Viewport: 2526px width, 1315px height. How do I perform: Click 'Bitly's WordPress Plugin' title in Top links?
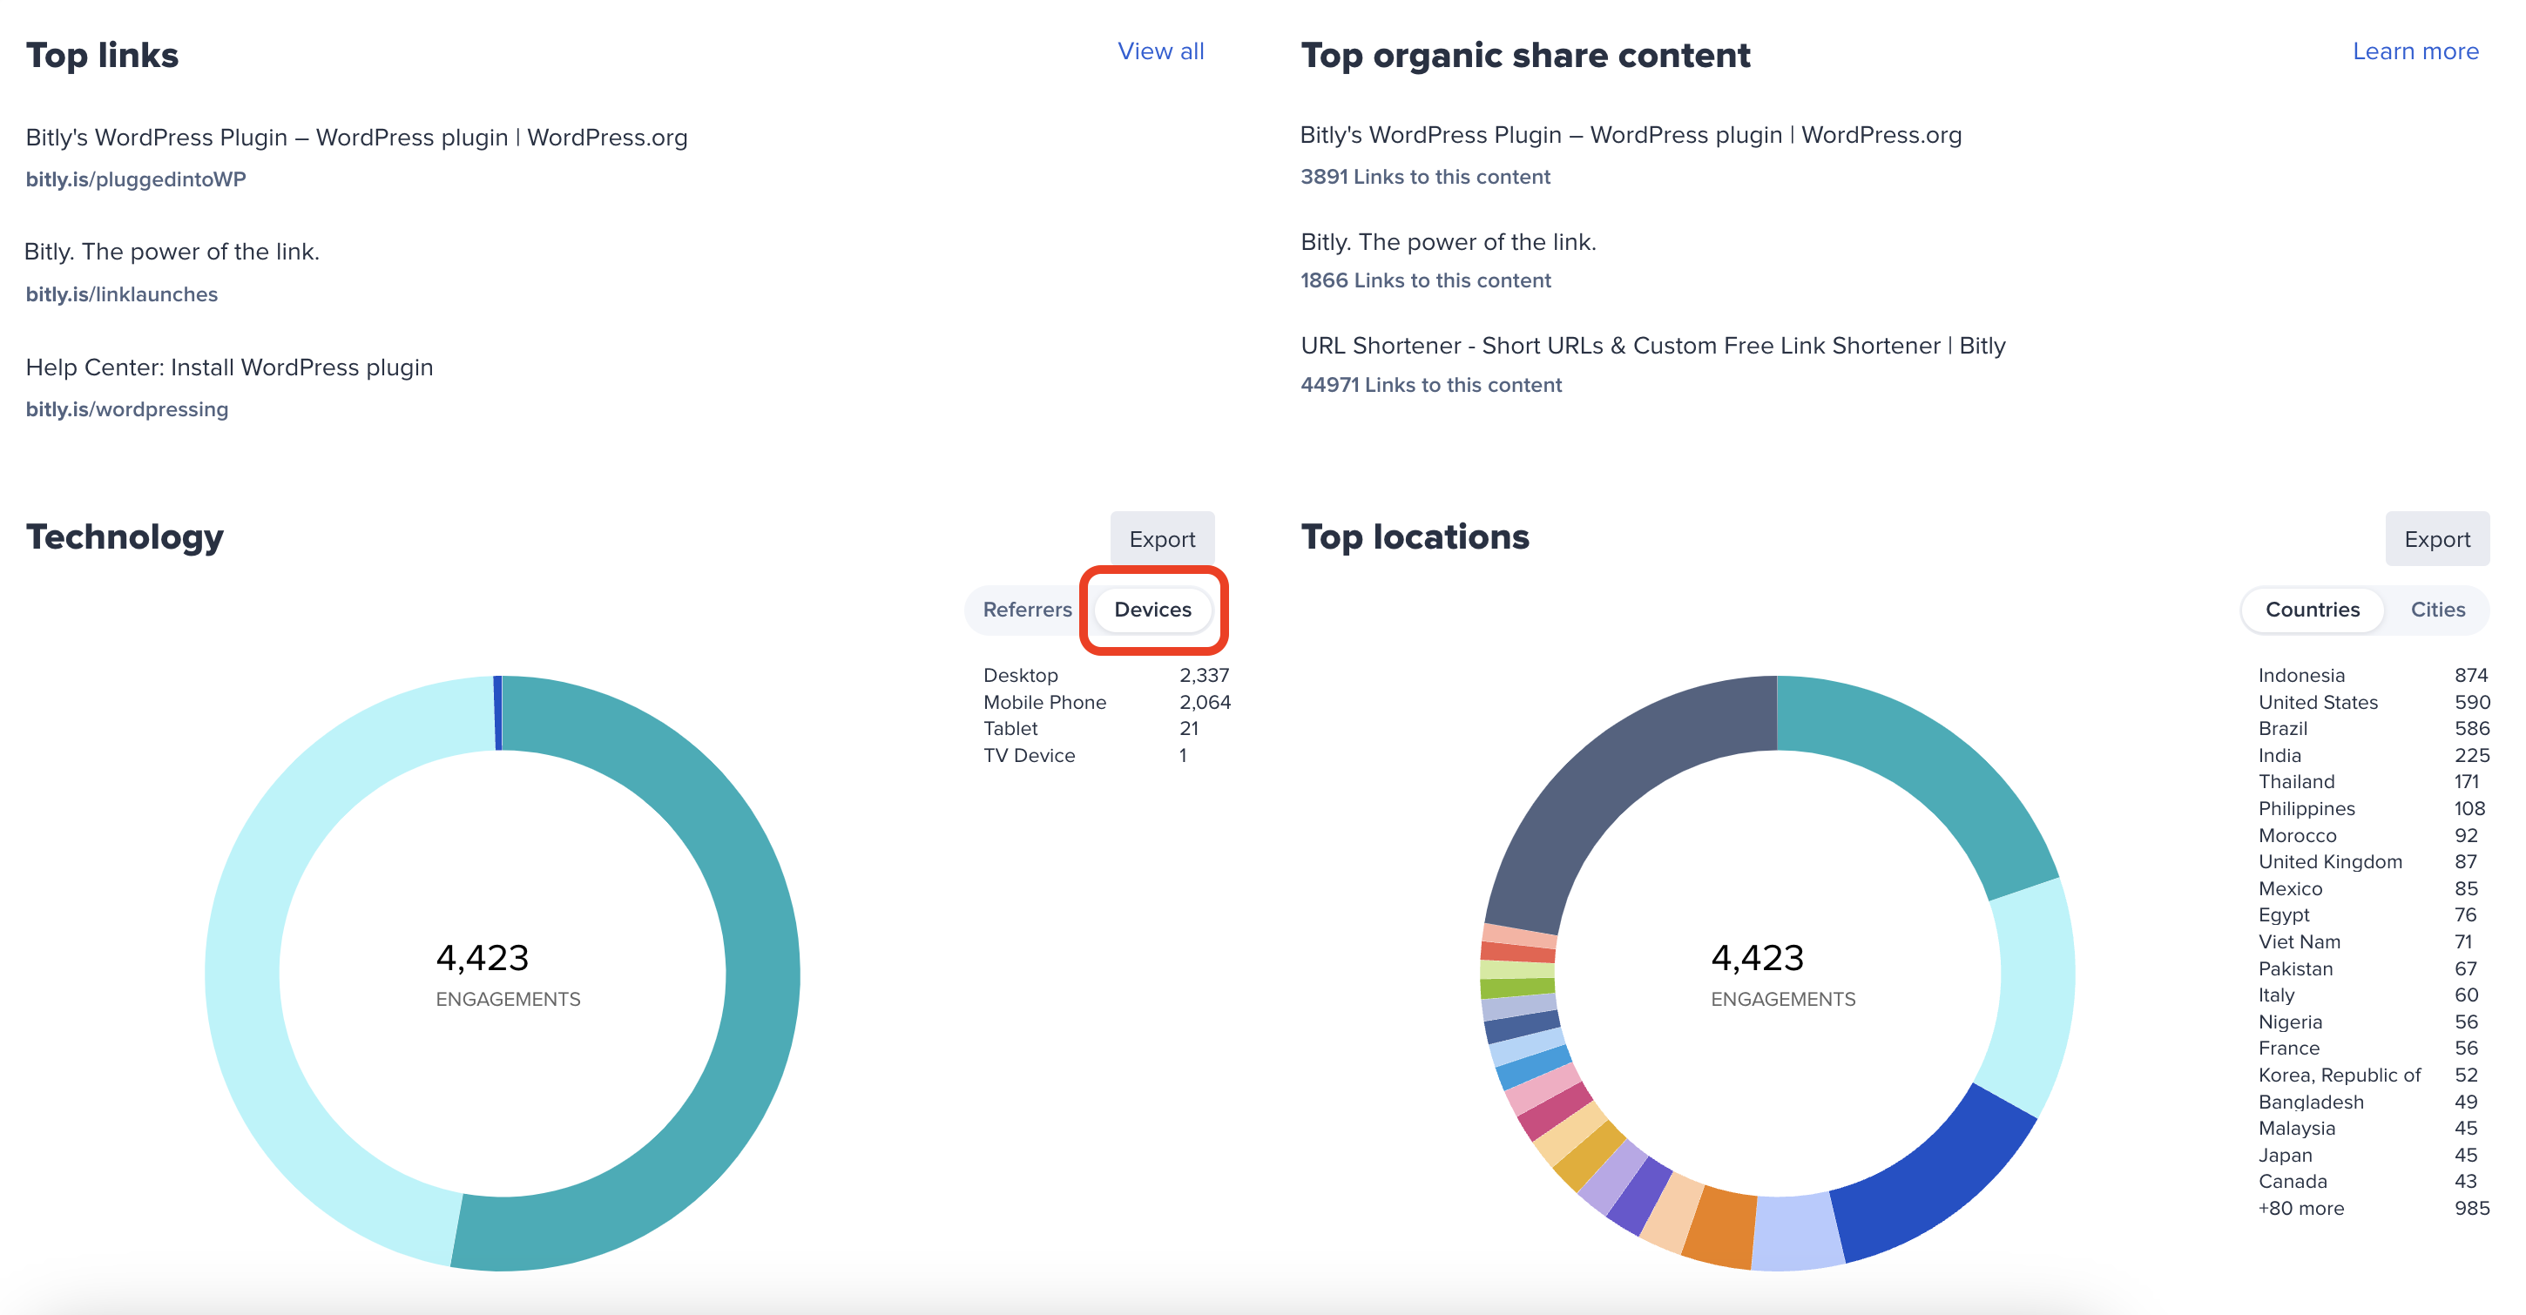tap(356, 138)
